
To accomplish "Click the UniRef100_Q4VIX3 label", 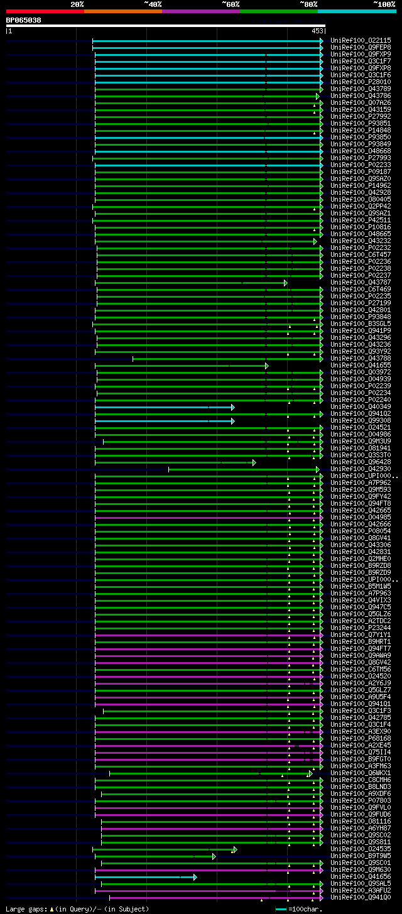I will (361, 601).
